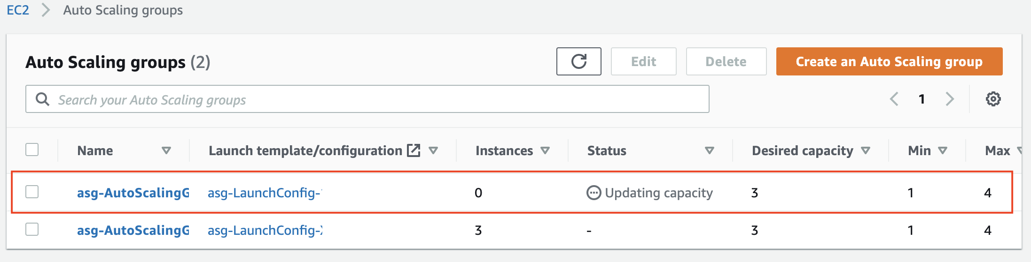Click the search magnifier icon
The width and height of the screenshot is (1031, 262).
coord(43,99)
